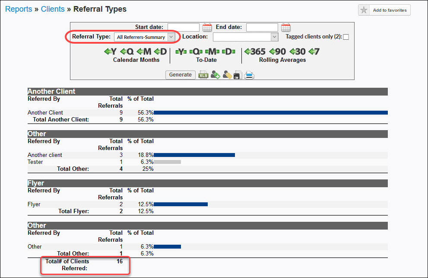This screenshot has width=428, height=278.
Task: Click the Another Client 56.3% blue bar
Action: click(270, 112)
